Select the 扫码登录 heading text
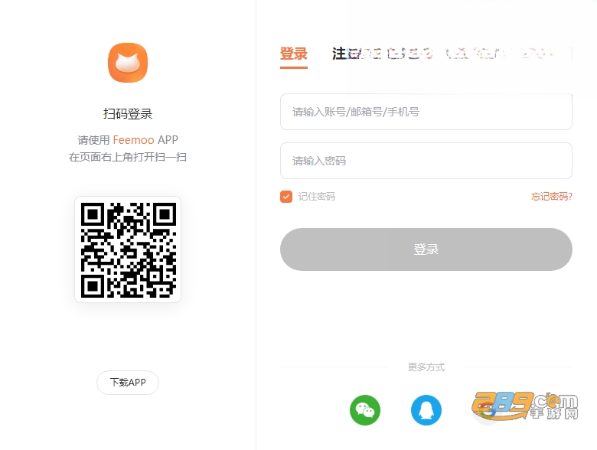The width and height of the screenshot is (597, 450). point(128,113)
